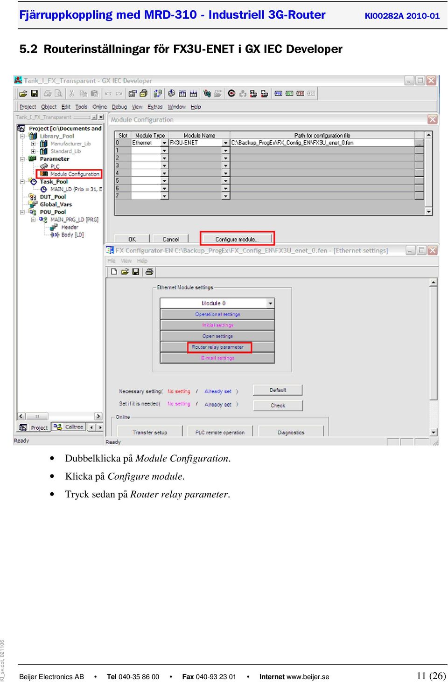The image size is (448, 682).
Task: Click the Save disk icon in FX Configurator toolbar
Action: coord(136,272)
